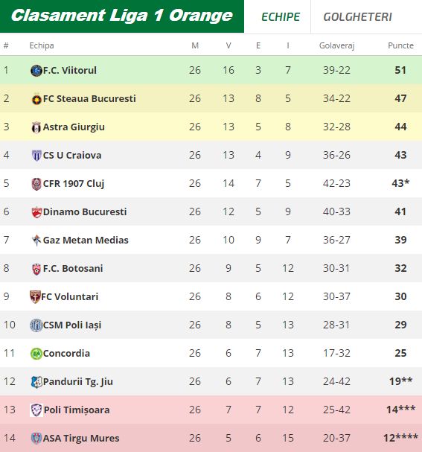Open the F.C. Botosani team link
The width and height of the screenshot is (422, 452).
pyautogui.click(x=73, y=268)
